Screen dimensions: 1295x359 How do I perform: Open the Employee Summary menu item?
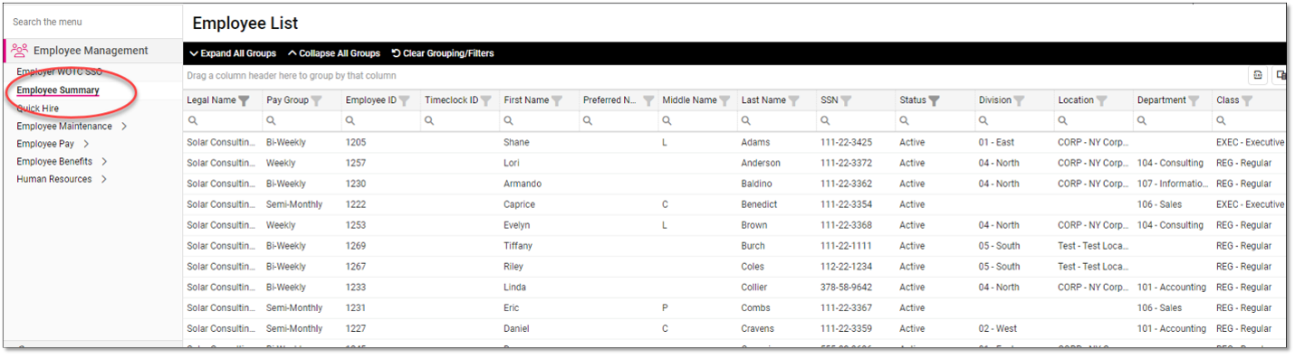58,90
